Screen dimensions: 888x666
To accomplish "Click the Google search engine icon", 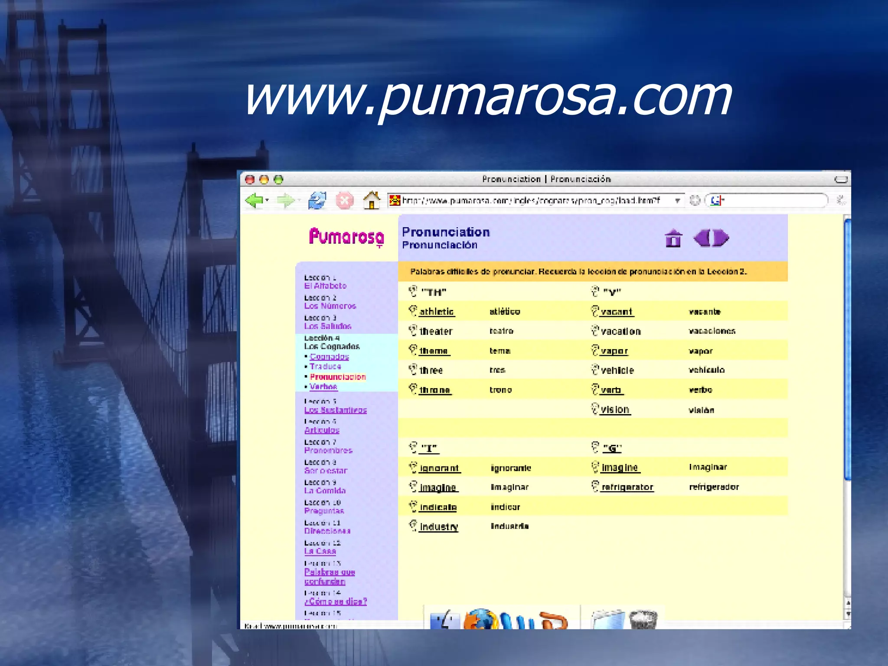I will [717, 200].
